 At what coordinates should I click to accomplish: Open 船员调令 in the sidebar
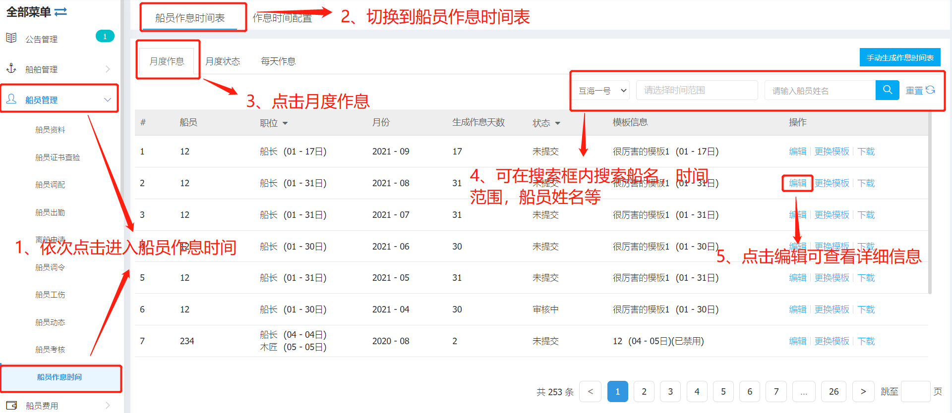coord(50,267)
